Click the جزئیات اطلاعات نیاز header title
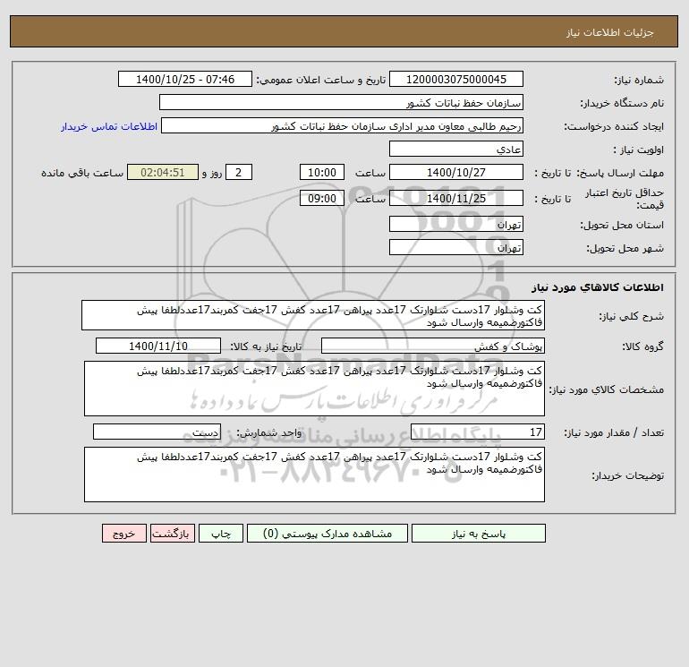Screen dimensions: 689x667 610,32
